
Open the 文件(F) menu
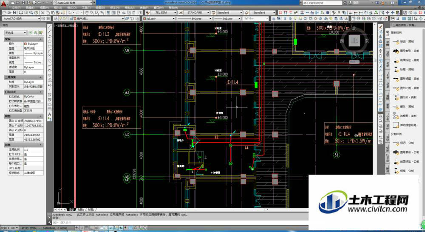16,8
